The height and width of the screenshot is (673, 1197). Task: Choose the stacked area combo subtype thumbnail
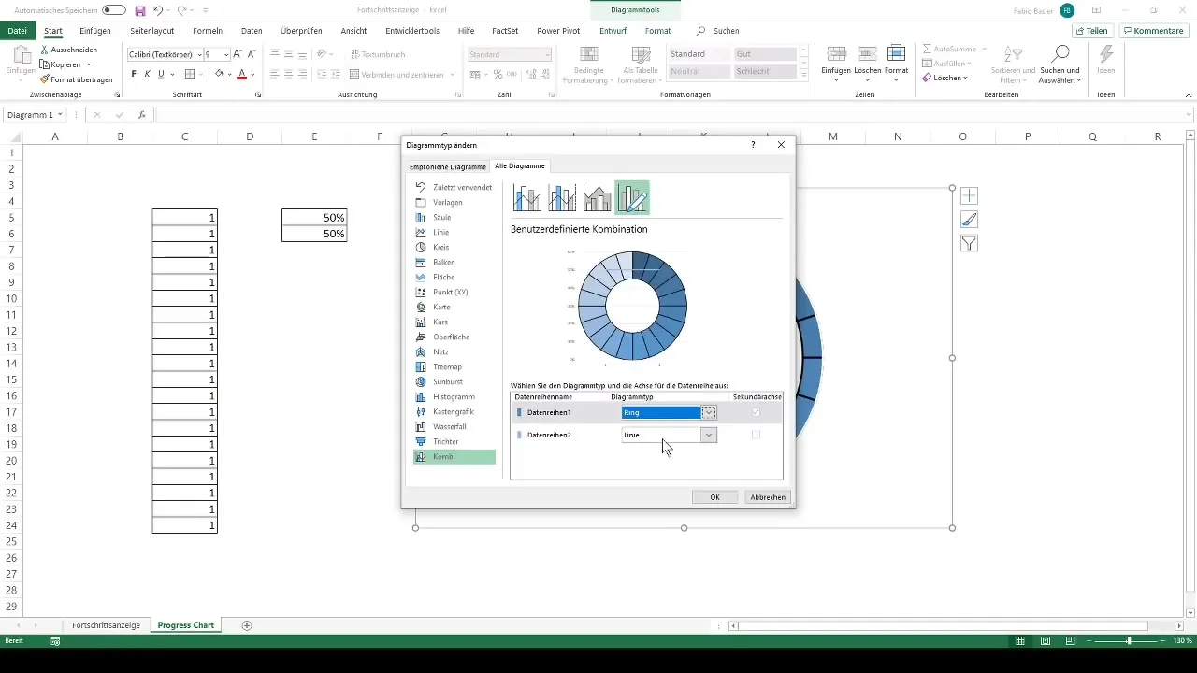coord(597,198)
